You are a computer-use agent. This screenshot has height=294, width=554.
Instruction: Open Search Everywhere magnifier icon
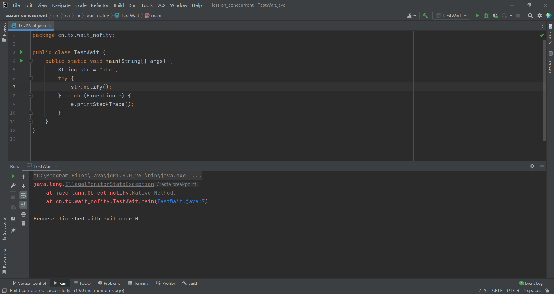[x=530, y=16]
